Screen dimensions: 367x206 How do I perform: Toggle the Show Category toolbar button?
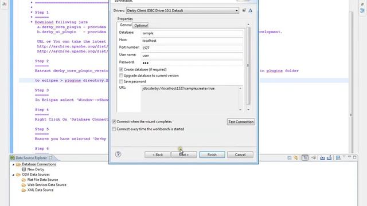pos(305,158)
